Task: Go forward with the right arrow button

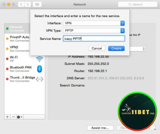Action: 28,4
